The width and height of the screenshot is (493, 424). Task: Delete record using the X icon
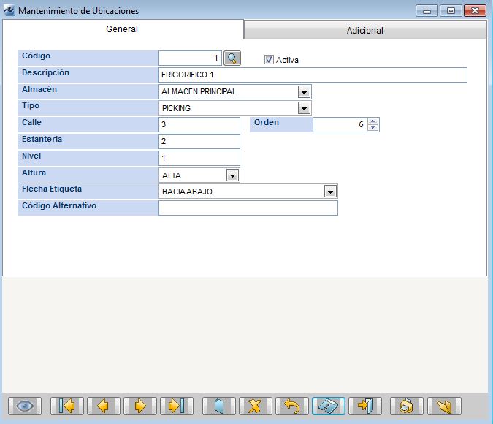pos(256,406)
